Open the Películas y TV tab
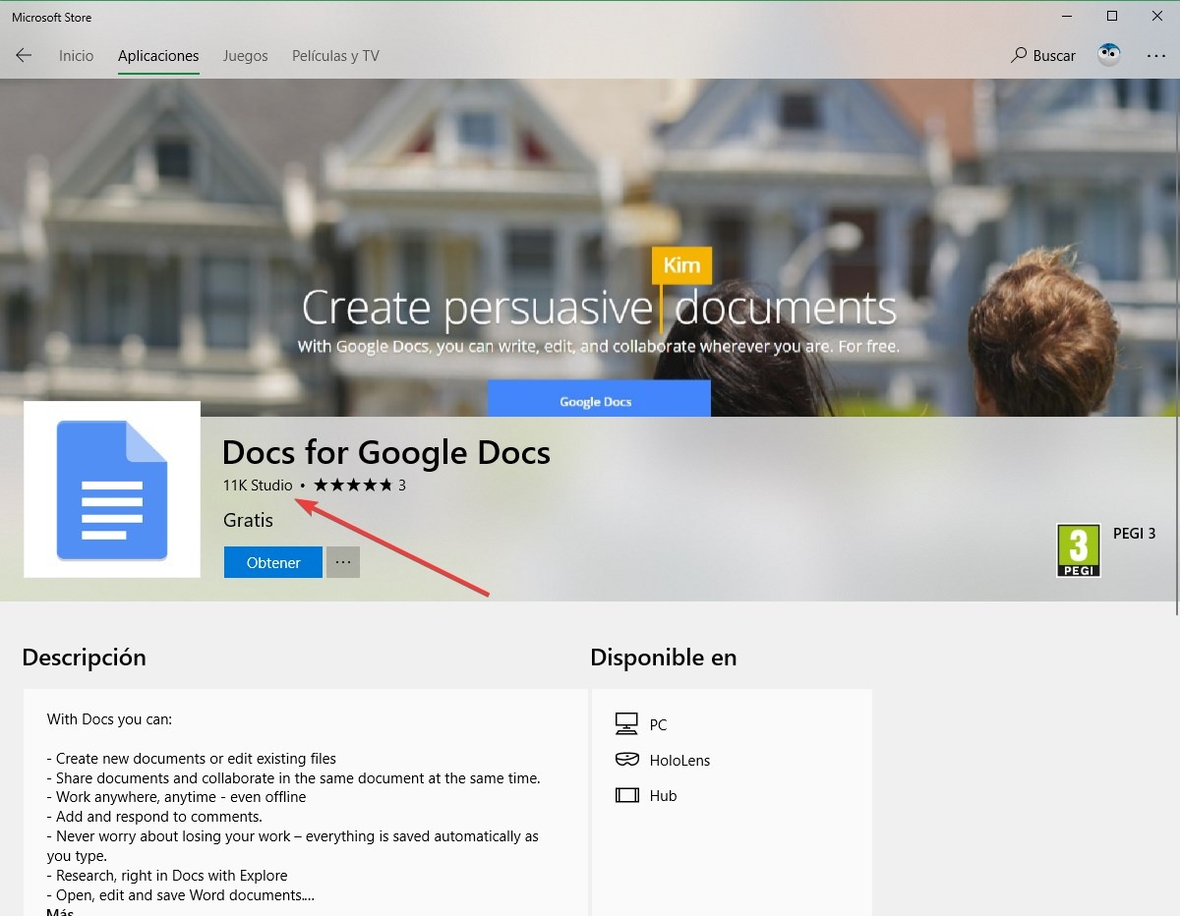 pos(335,56)
